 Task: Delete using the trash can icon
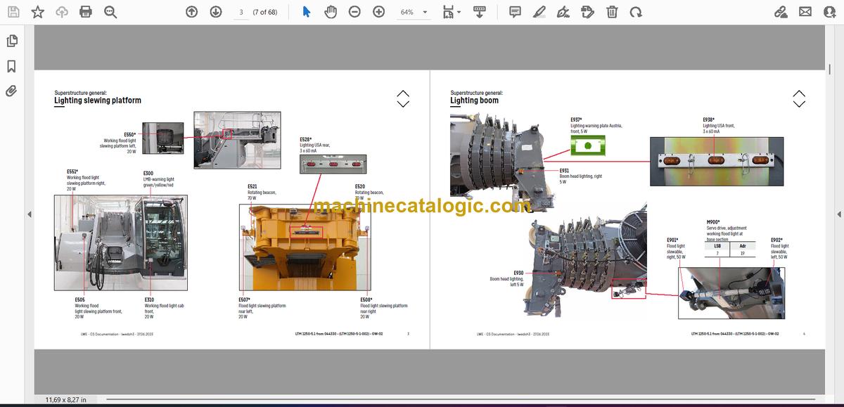(x=612, y=12)
